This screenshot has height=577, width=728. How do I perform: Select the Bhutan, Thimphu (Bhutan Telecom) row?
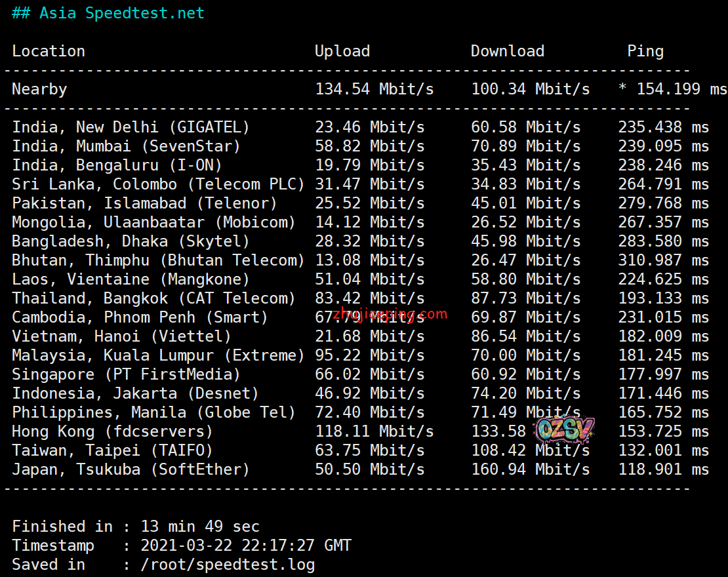[x=158, y=260]
